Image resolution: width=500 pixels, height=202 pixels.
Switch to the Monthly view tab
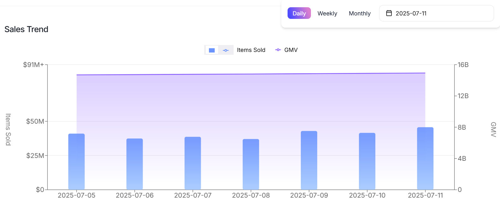pos(360,13)
